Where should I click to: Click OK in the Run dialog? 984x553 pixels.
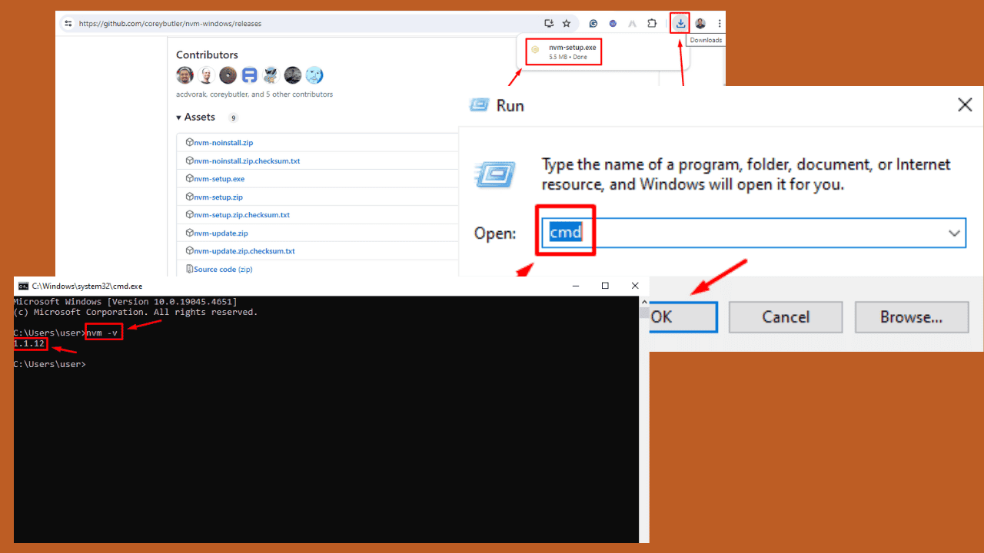tap(683, 316)
